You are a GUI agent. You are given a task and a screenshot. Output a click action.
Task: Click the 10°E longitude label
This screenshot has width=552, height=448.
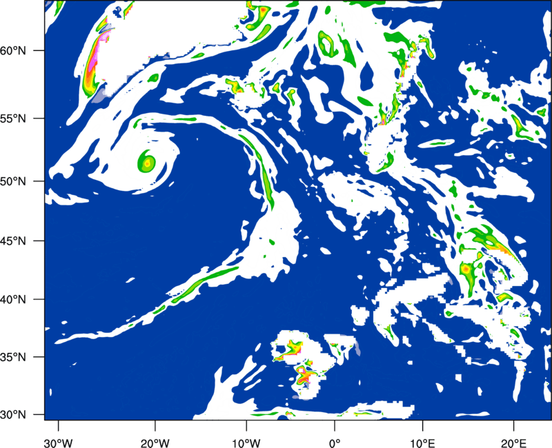[422, 443]
